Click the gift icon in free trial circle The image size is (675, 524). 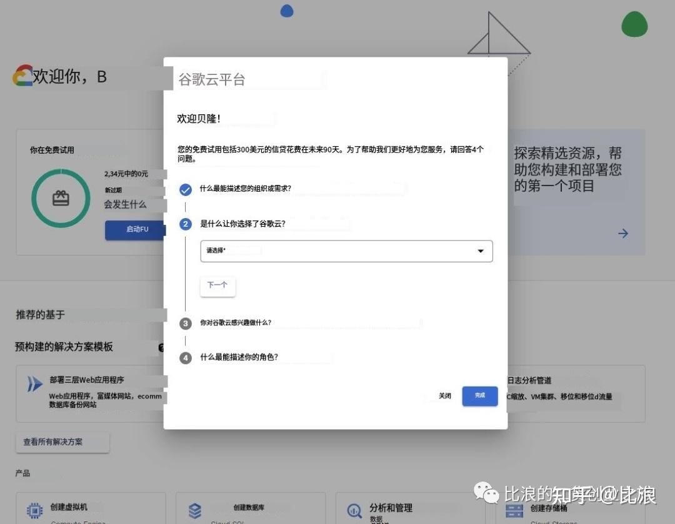61,199
